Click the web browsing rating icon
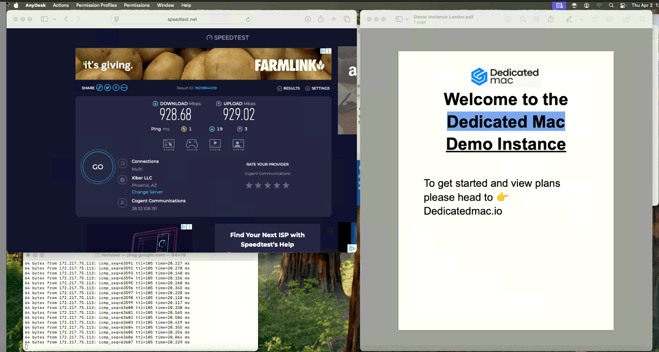 click(169, 144)
